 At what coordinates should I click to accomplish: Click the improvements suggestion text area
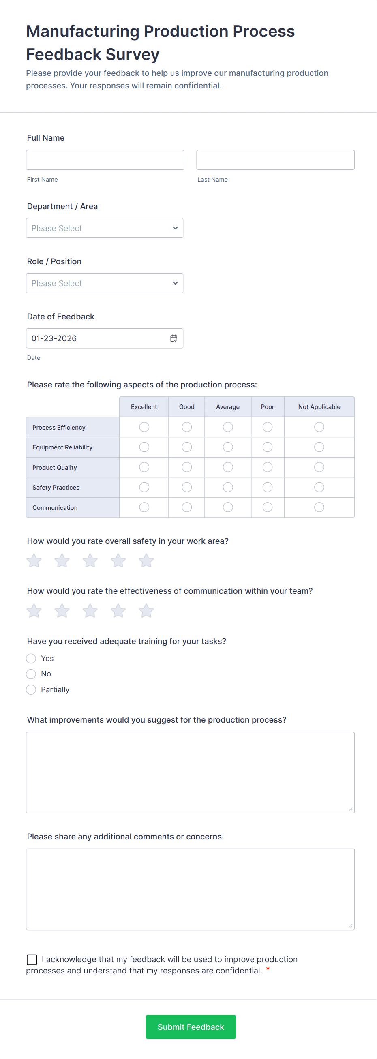pos(190,772)
